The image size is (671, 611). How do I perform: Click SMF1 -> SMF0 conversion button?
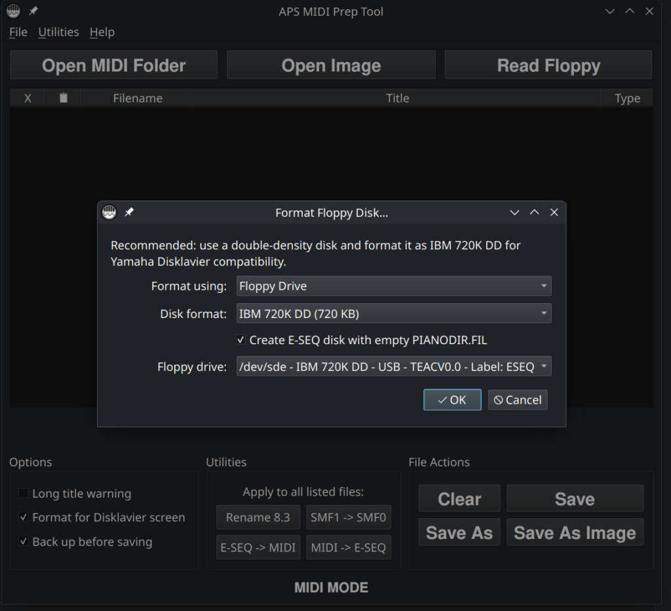(x=349, y=517)
